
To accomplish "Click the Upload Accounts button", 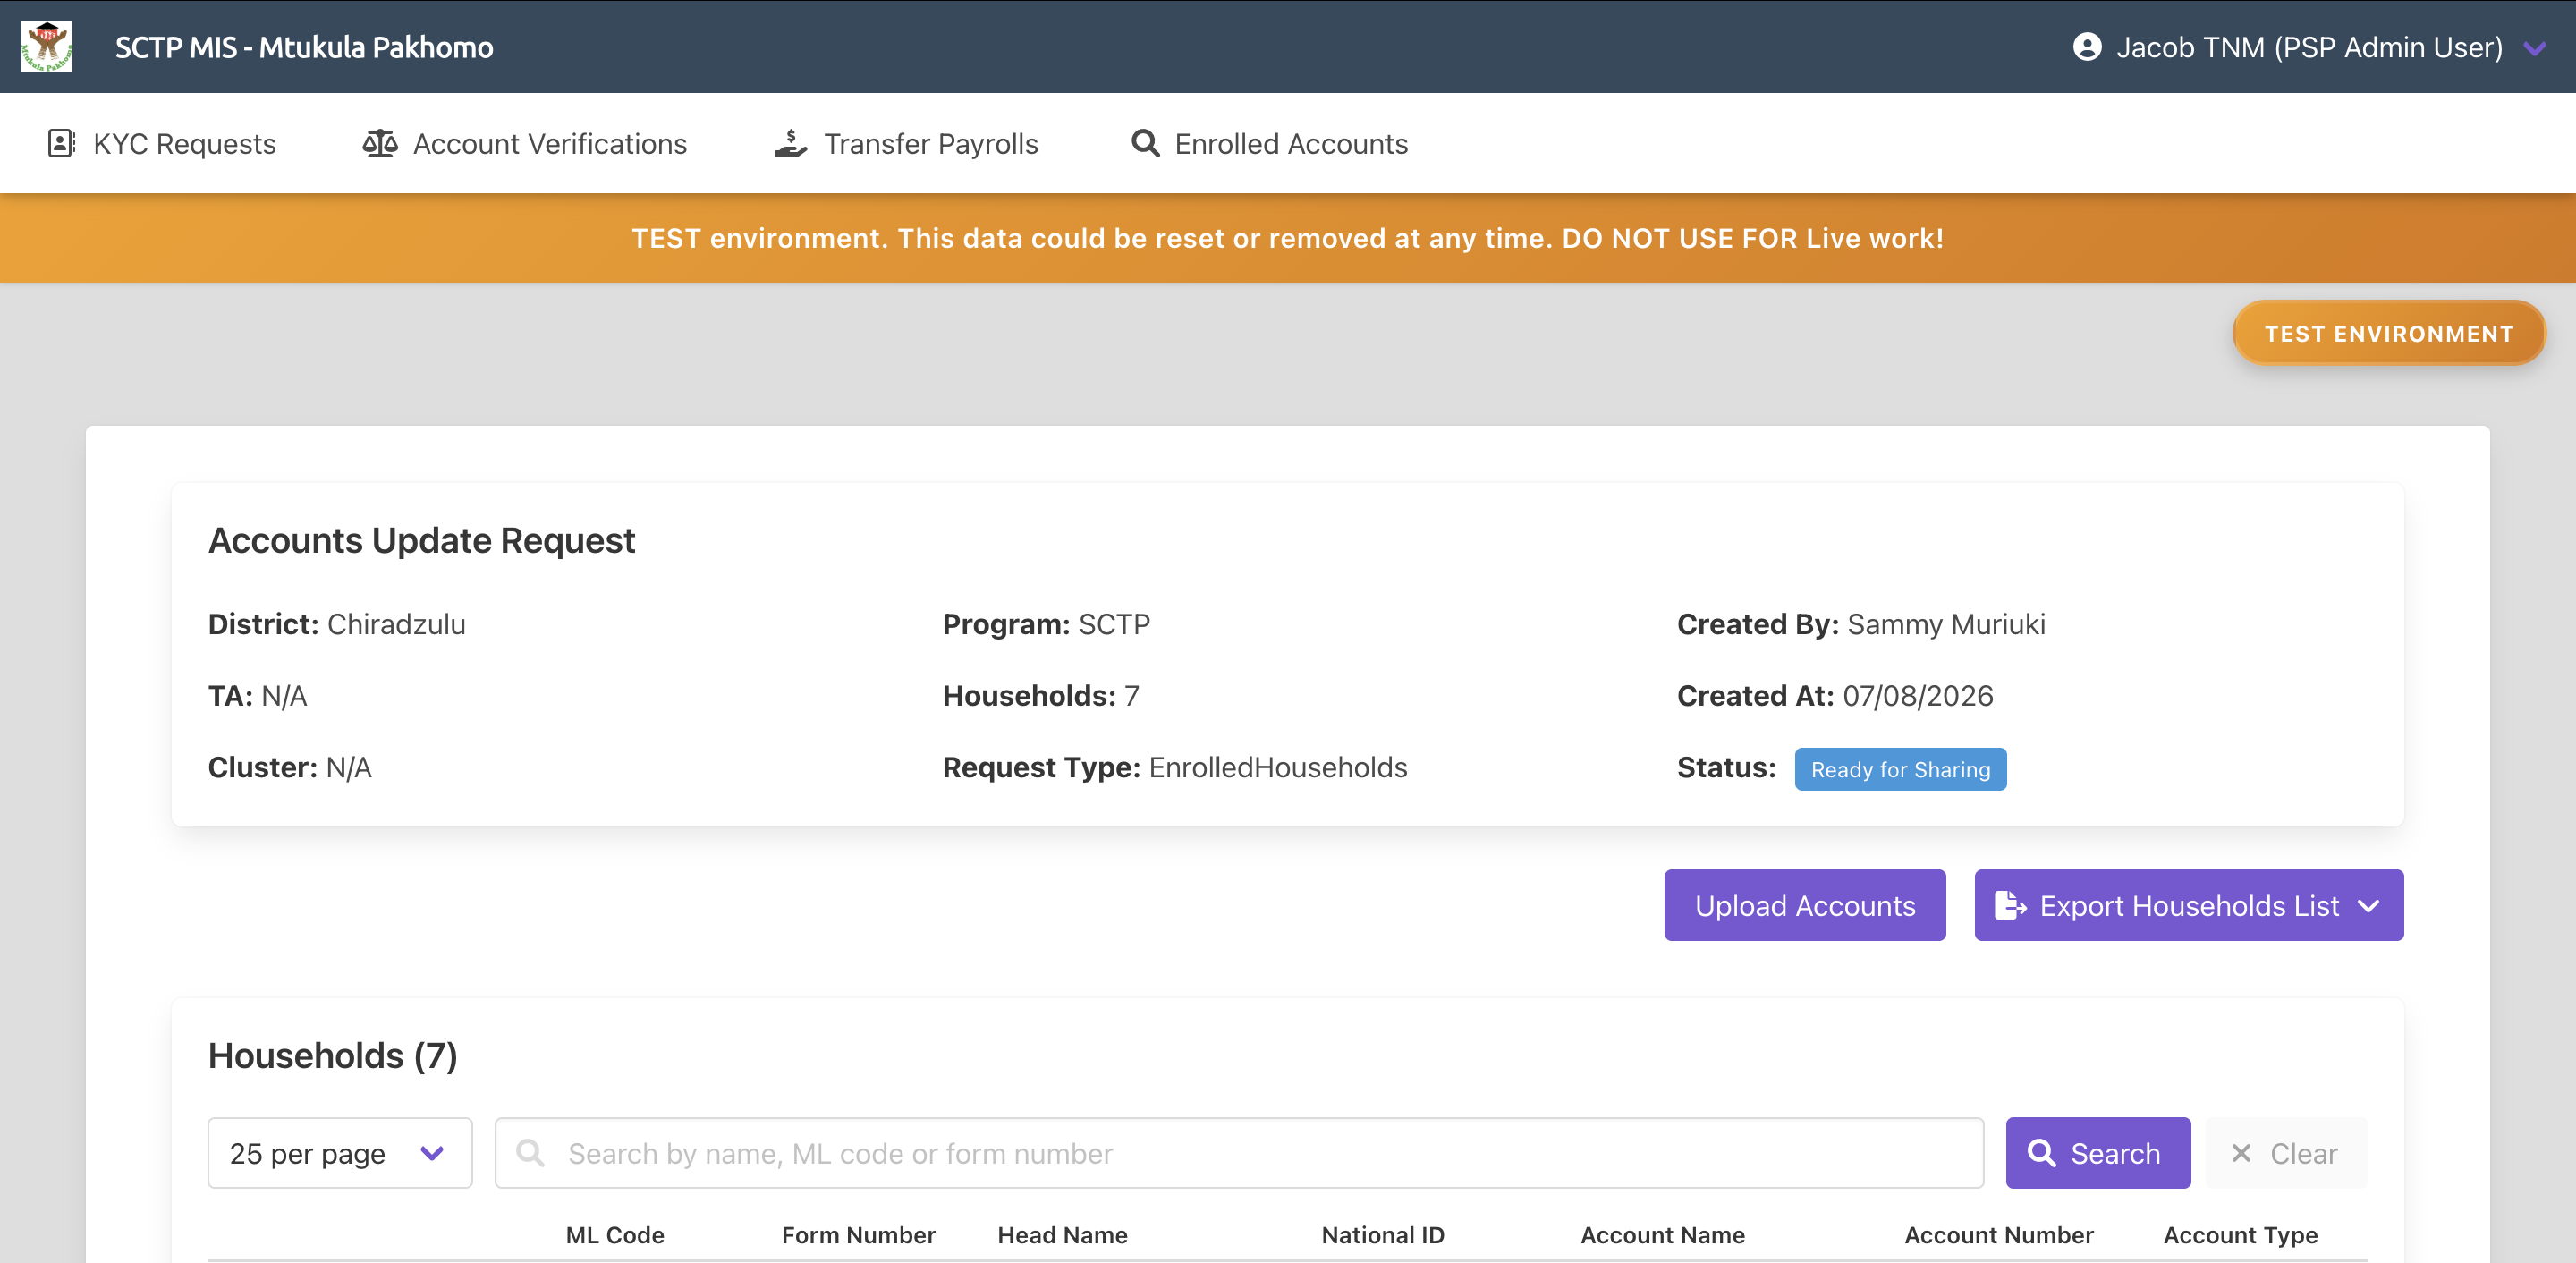I will point(1805,905).
